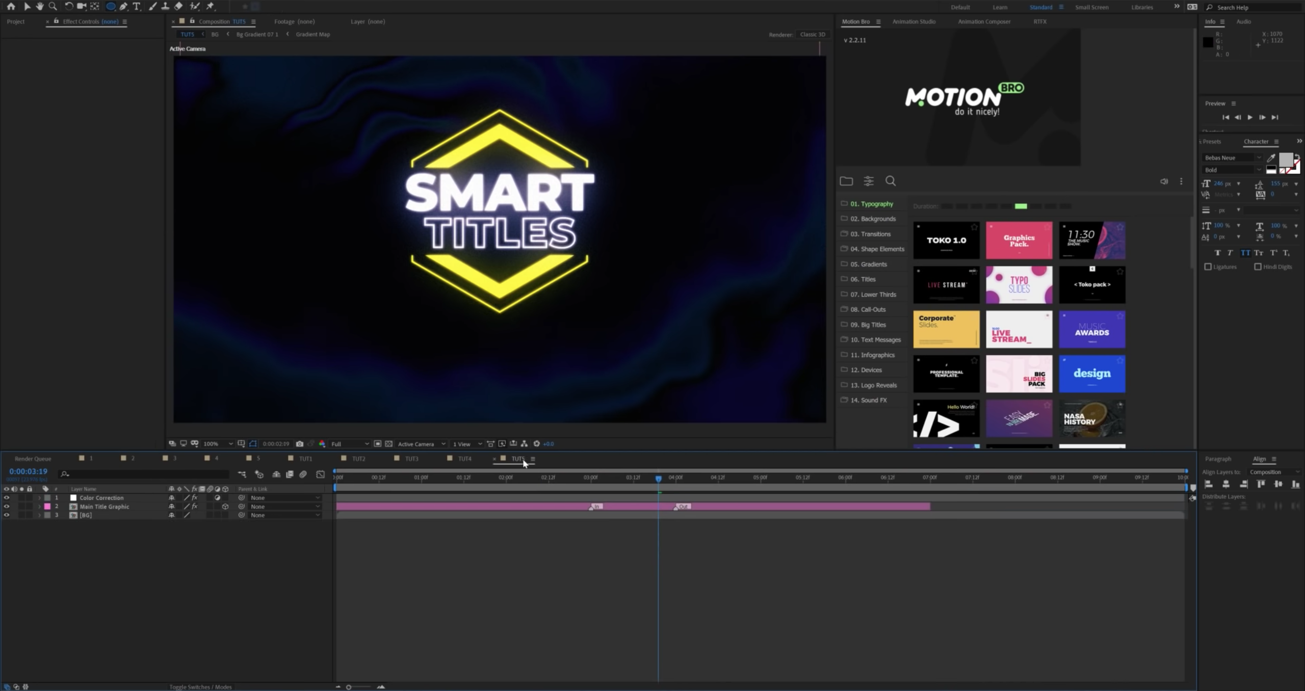The image size is (1305, 691).
Task: Select the Hand tool
Action: (40, 7)
